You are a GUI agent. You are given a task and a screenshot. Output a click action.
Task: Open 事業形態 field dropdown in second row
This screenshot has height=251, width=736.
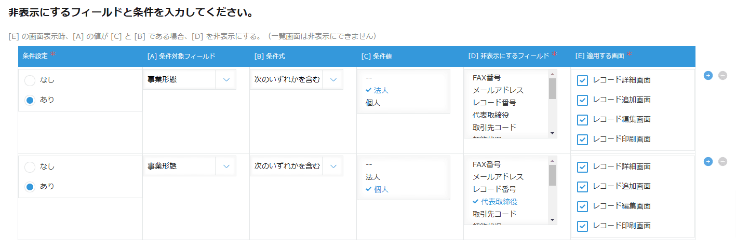pyautogui.click(x=190, y=166)
